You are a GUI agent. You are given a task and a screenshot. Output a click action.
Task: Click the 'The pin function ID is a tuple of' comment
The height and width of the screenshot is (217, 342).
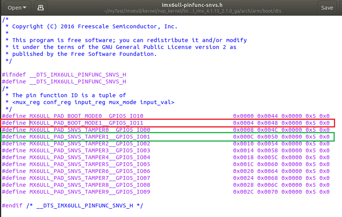[x=66, y=95]
